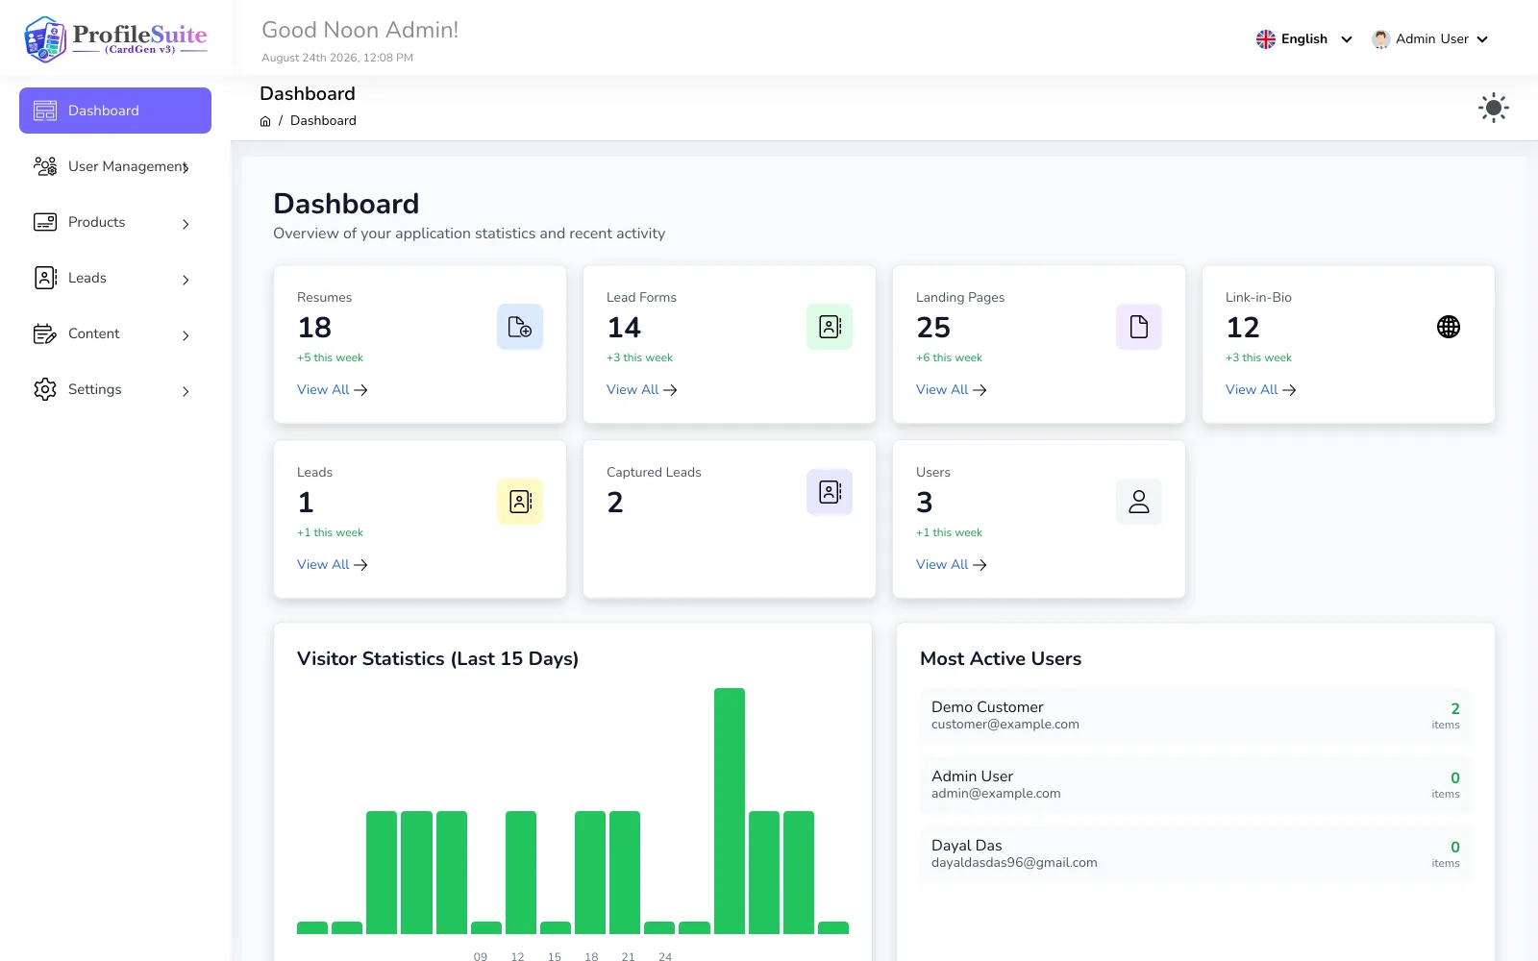Image resolution: width=1538 pixels, height=961 pixels.
Task: Expand the Settings menu chevron
Action: [x=186, y=391]
